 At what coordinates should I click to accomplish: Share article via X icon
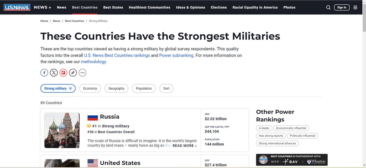54,73
